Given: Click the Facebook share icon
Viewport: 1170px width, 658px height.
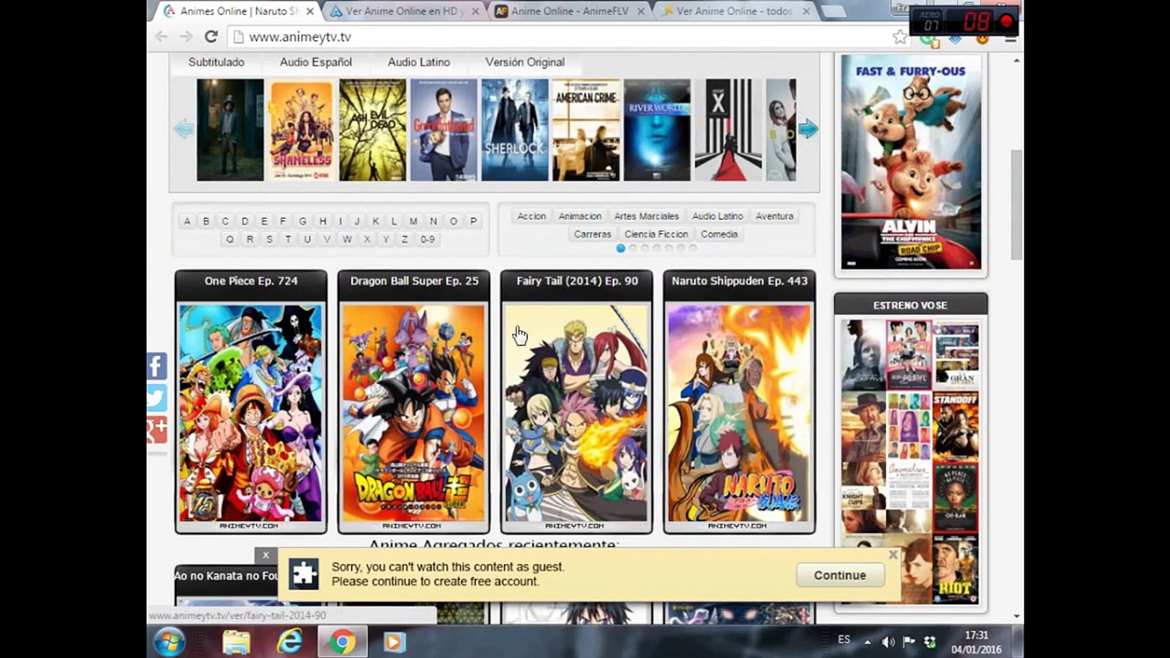Looking at the screenshot, I should coord(157,366).
